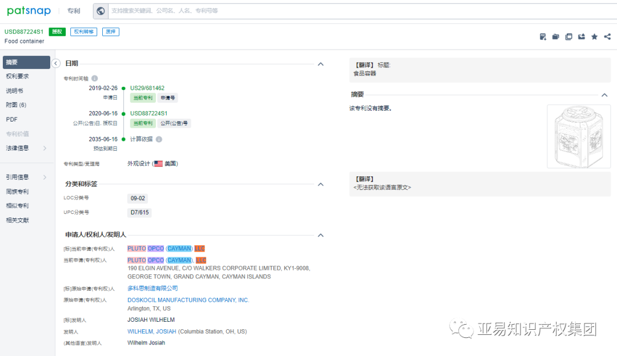Open info icon next to 专利时间轴
617x356 pixels.
click(x=94, y=78)
